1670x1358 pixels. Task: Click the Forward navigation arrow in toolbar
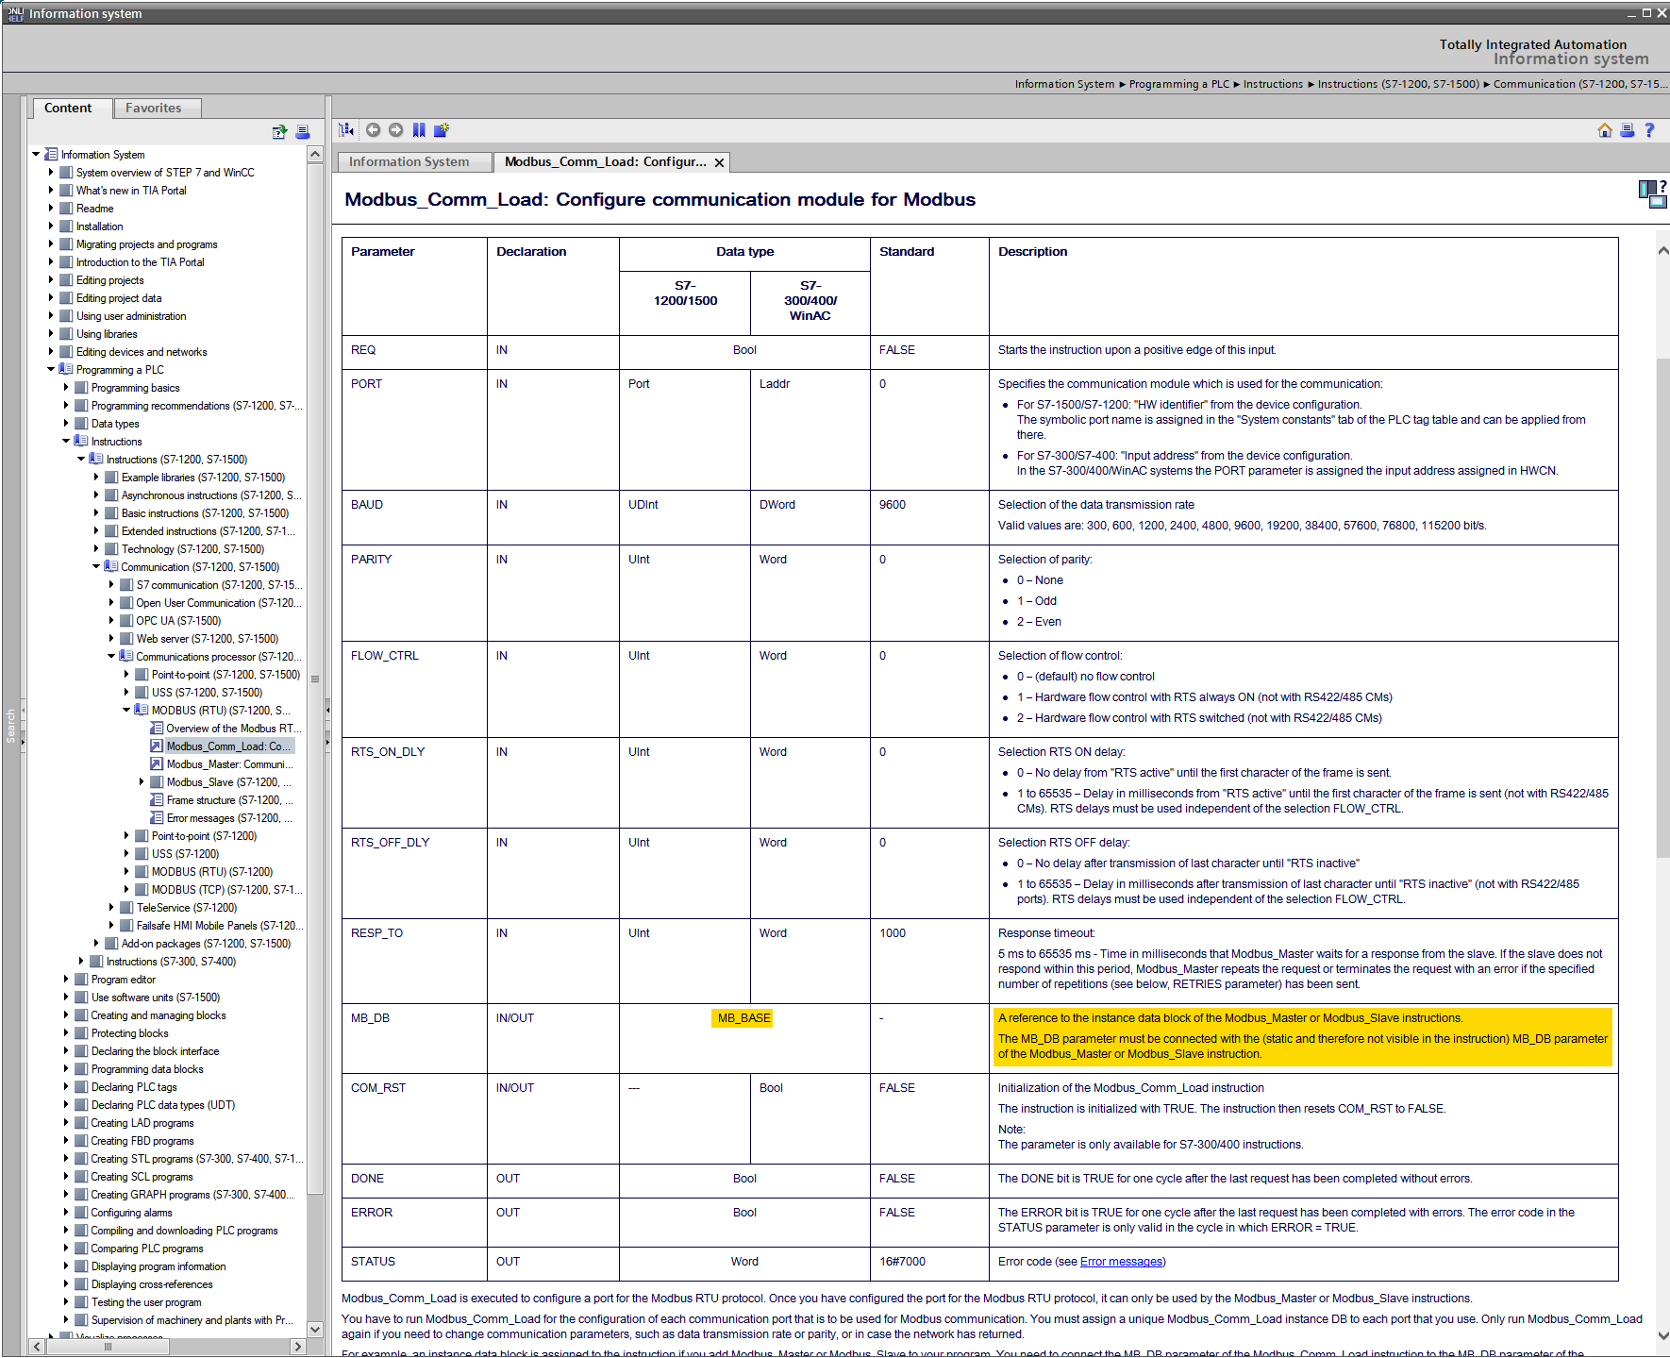395,130
